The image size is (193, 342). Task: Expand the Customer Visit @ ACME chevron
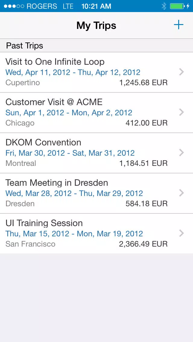point(181,112)
